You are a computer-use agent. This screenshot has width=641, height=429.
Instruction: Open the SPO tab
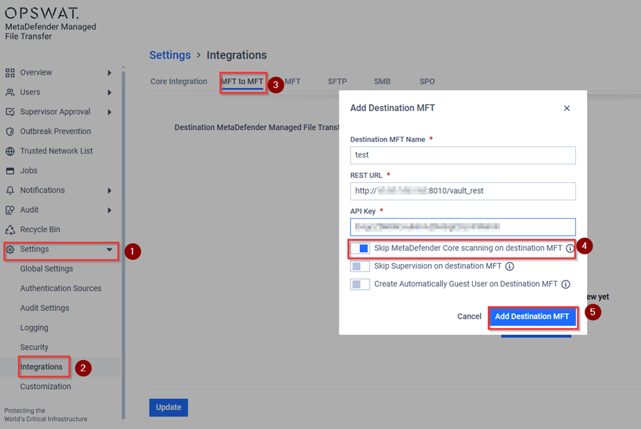click(x=427, y=81)
